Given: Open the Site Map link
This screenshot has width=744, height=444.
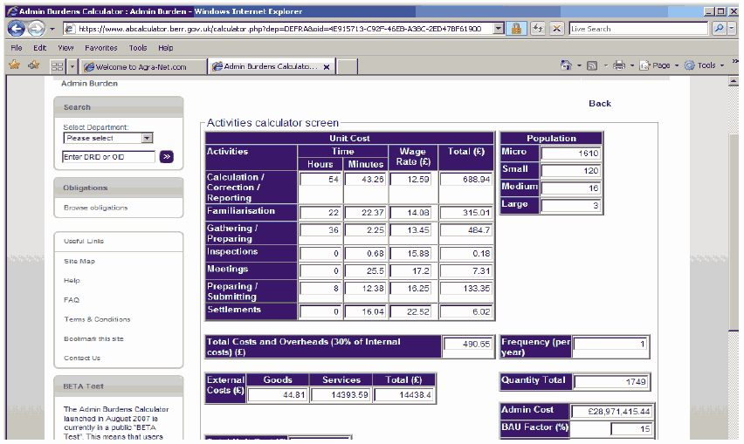Looking at the screenshot, I should pos(79,261).
